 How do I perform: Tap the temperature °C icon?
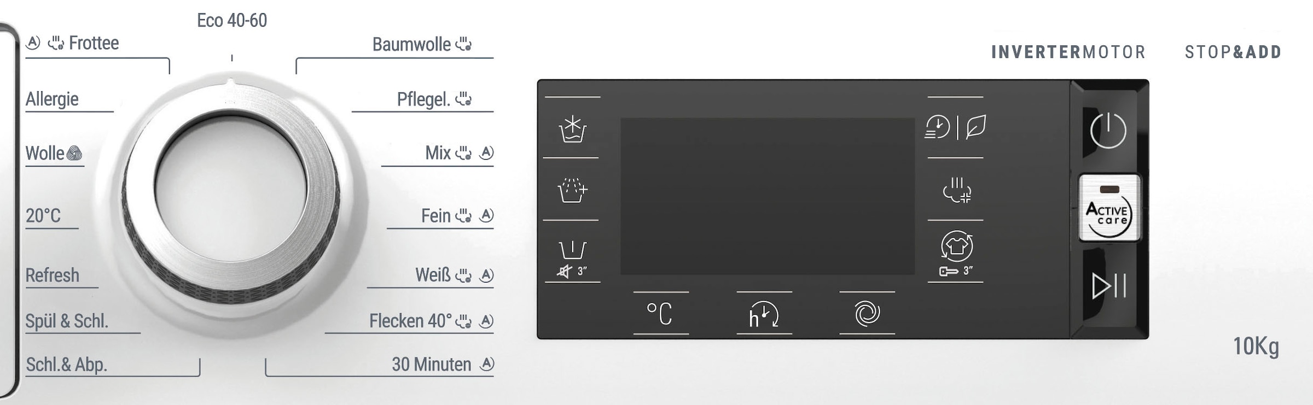pos(660,314)
